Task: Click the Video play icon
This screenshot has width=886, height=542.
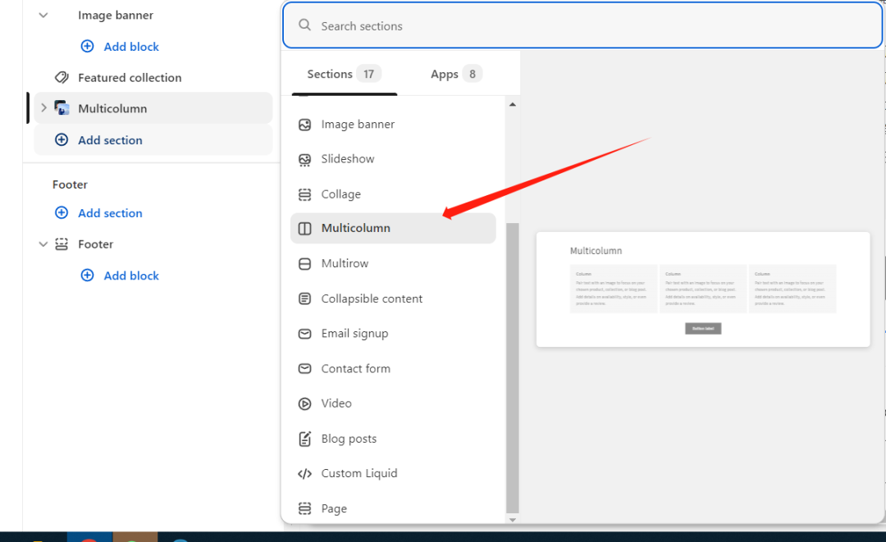Action: point(304,403)
